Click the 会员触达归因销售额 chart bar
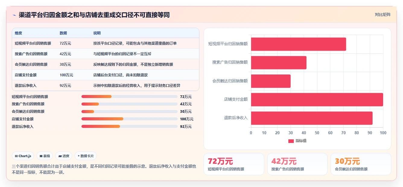The height and width of the screenshot is (187, 403). tap(271, 81)
